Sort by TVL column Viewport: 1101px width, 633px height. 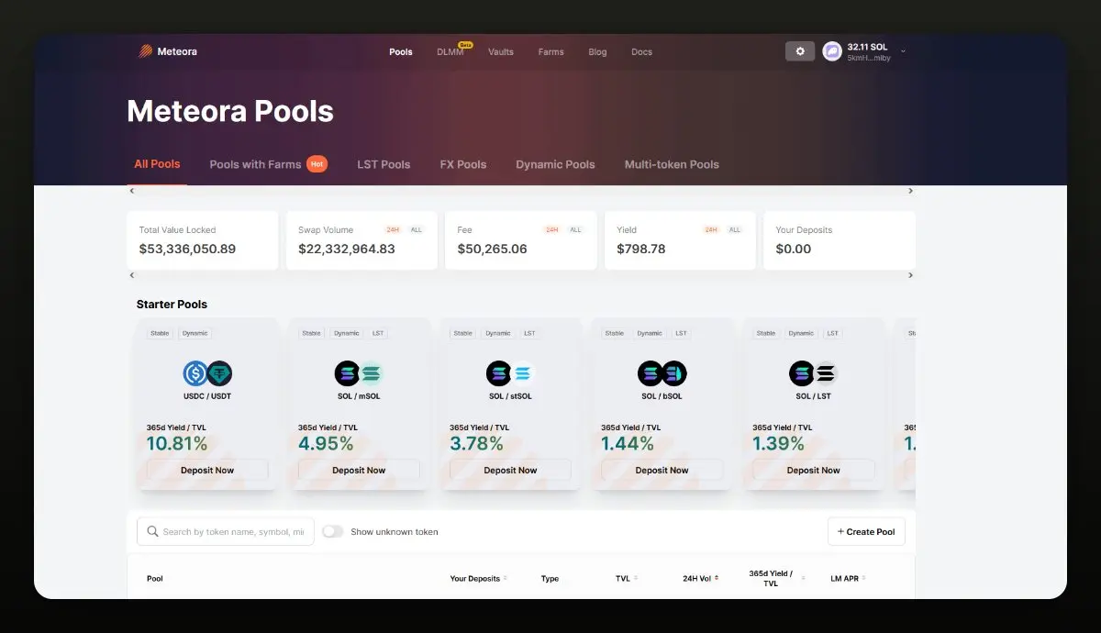coord(627,579)
